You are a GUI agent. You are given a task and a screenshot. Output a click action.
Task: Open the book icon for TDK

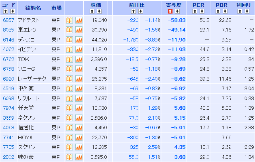(69, 59)
